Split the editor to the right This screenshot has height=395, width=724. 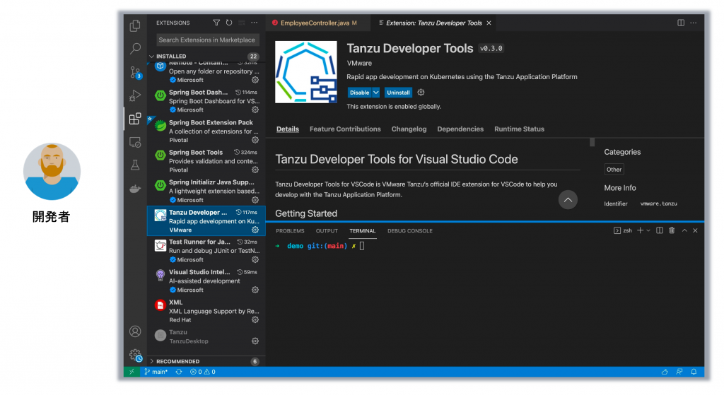[x=681, y=23]
